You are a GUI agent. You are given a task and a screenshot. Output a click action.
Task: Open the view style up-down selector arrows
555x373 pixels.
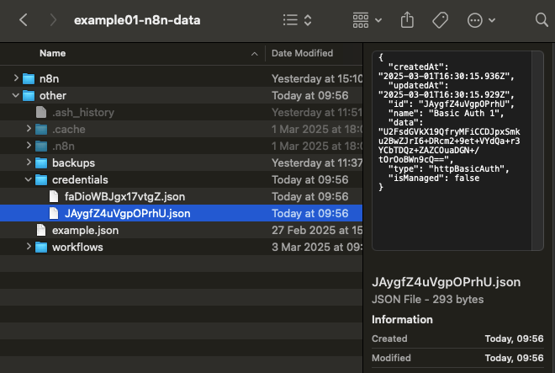point(308,20)
